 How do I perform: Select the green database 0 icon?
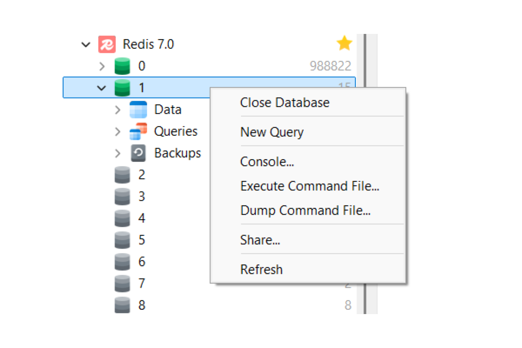[122, 66]
